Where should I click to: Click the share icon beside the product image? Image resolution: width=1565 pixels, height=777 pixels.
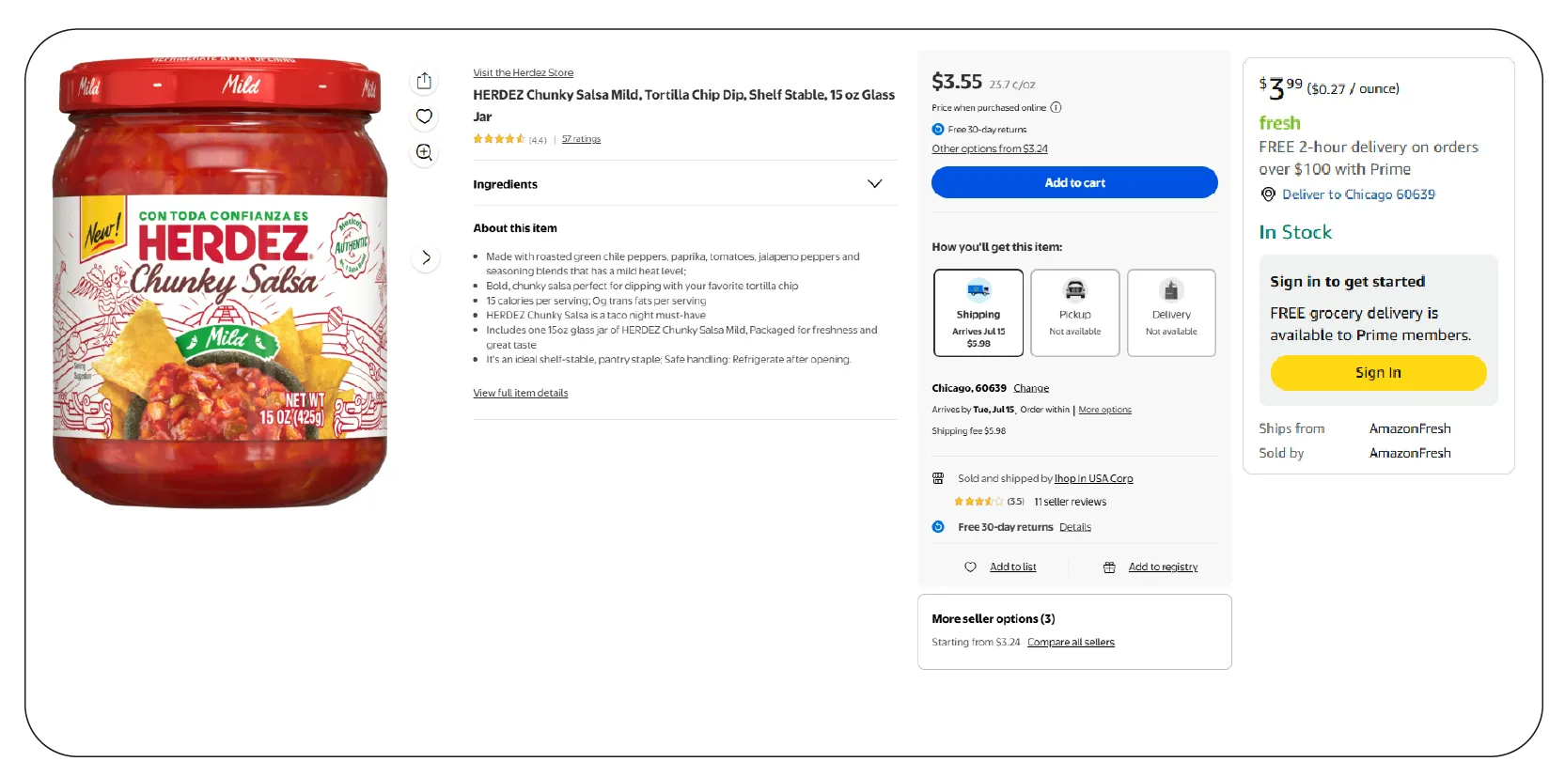[x=424, y=81]
